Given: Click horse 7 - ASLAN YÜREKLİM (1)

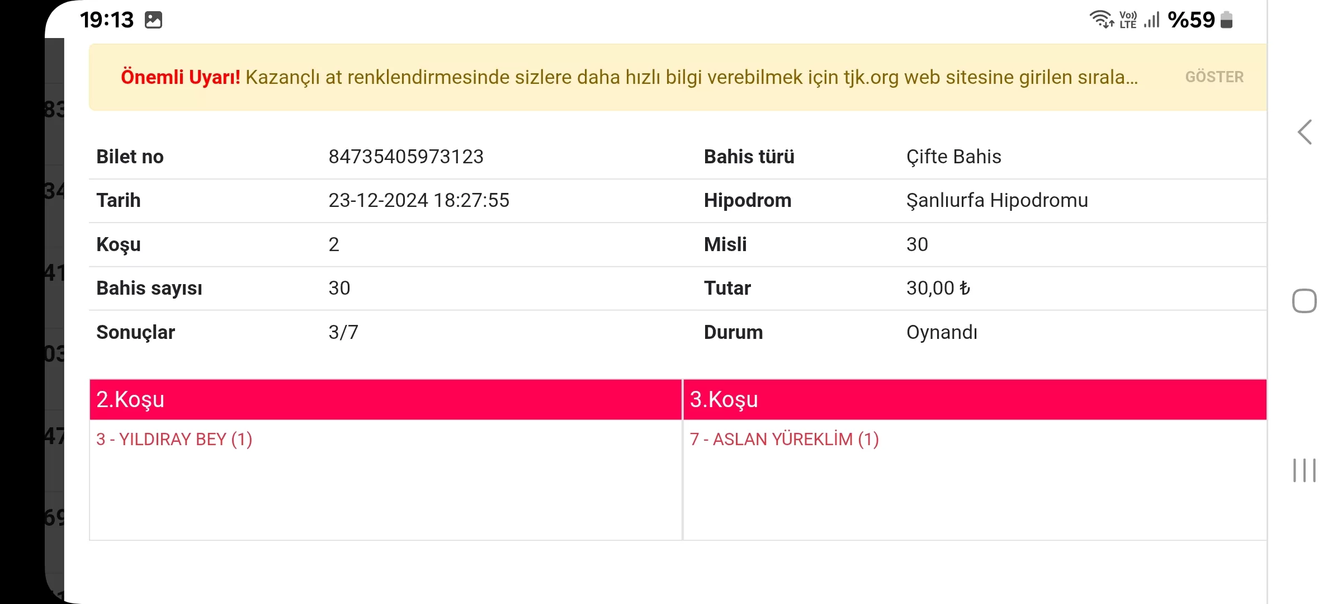Looking at the screenshot, I should coord(784,440).
